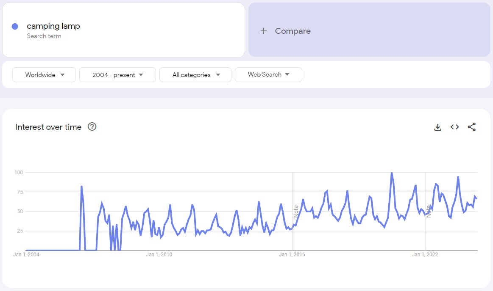
Task: Click the Interest over time heading
Action: [48, 127]
